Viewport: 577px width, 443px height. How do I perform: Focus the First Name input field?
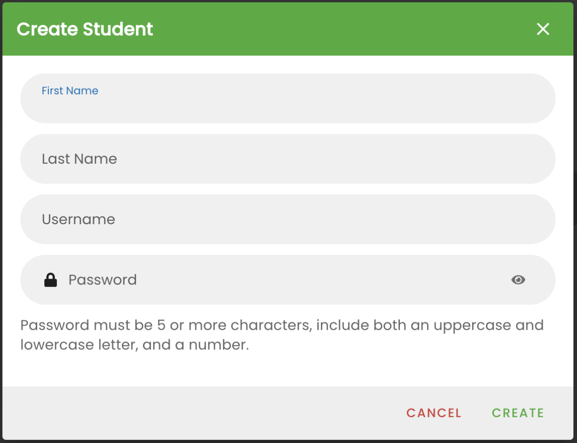click(288, 105)
